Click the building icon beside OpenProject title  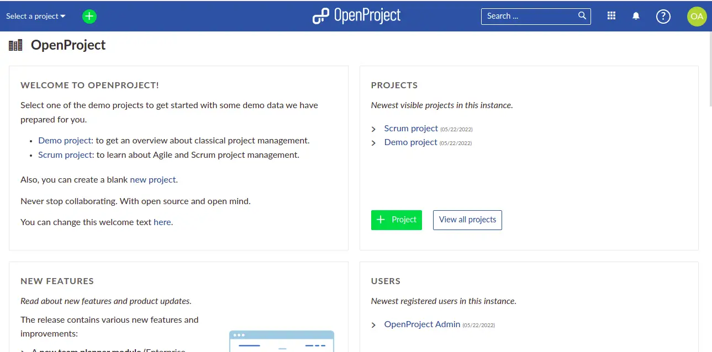15,45
